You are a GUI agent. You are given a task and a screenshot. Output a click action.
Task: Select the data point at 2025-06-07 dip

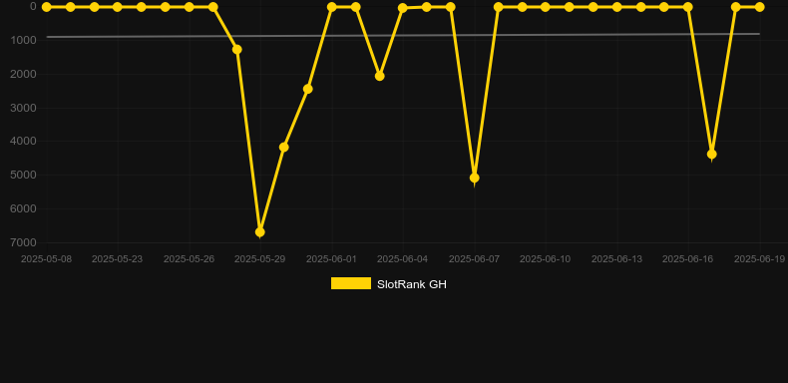tap(474, 178)
